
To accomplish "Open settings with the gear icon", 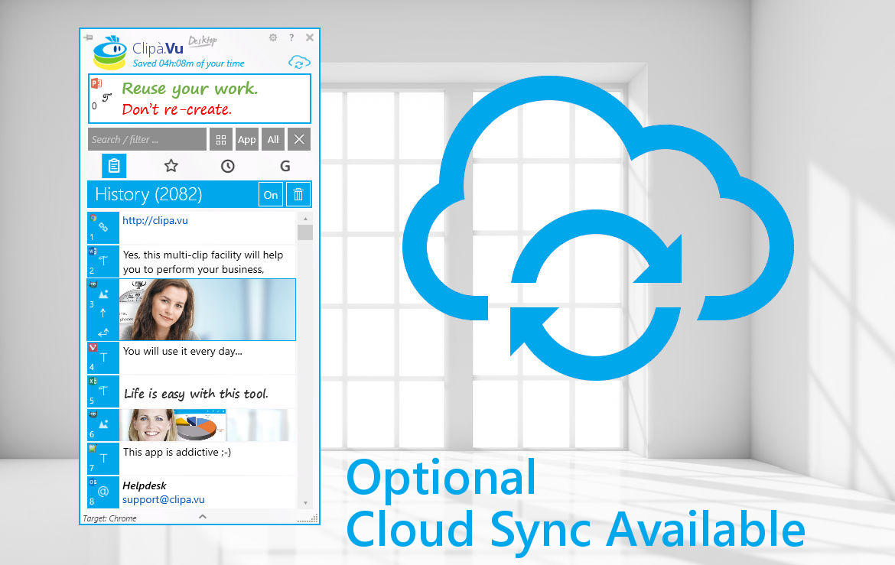I will pos(273,37).
